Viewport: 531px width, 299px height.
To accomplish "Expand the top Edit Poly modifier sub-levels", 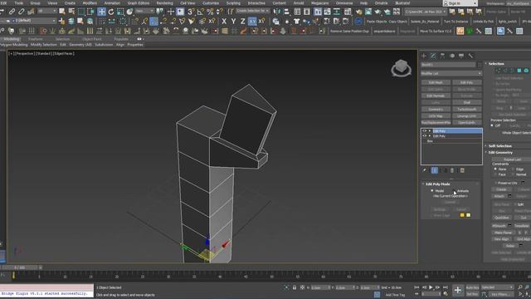I will click(x=430, y=131).
